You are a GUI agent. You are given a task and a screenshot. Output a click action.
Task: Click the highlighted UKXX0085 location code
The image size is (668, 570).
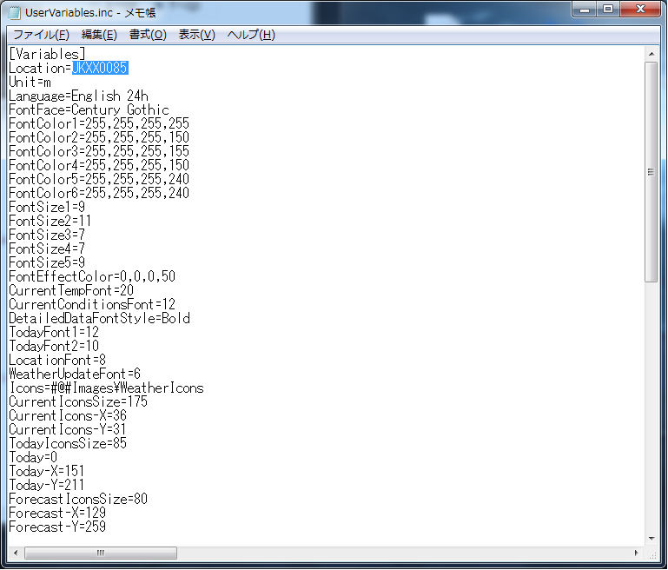[100, 68]
